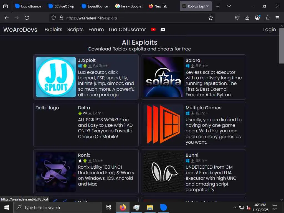The height and width of the screenshot is (213, 284).
Task: Click the Firefox taskbar icon
Action: pos(123,207)
